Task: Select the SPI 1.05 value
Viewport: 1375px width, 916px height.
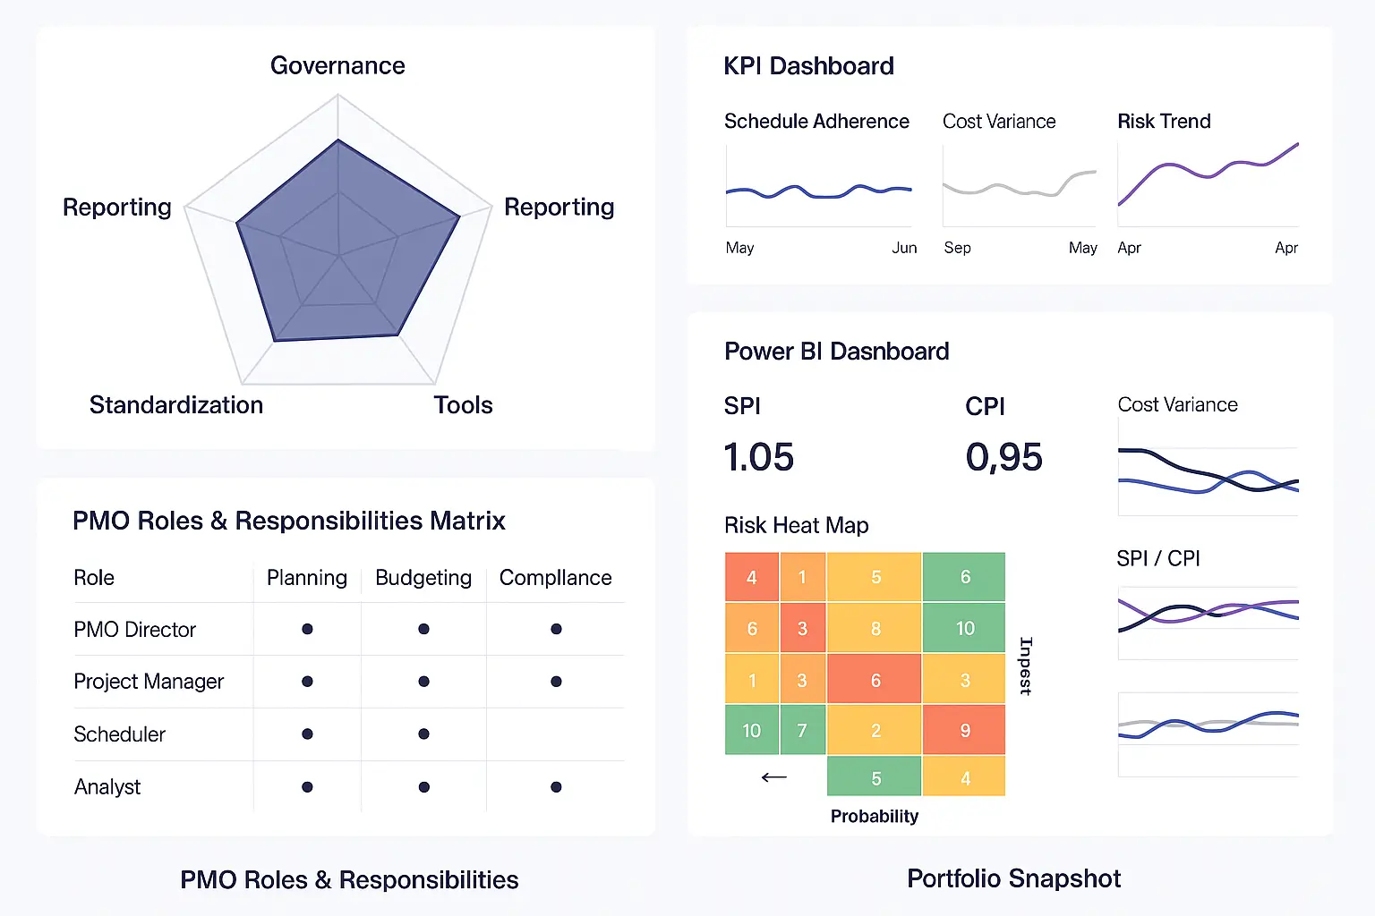Action: pyautogui.click(x=759, y=457)
